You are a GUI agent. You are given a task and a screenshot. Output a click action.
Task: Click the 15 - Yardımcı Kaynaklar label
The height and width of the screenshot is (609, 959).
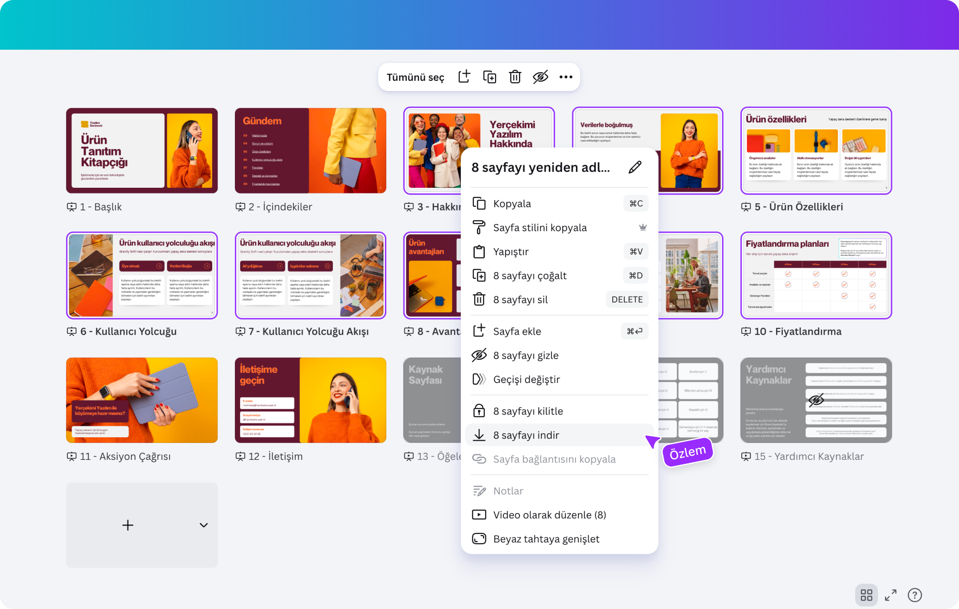tap(809, 456)
